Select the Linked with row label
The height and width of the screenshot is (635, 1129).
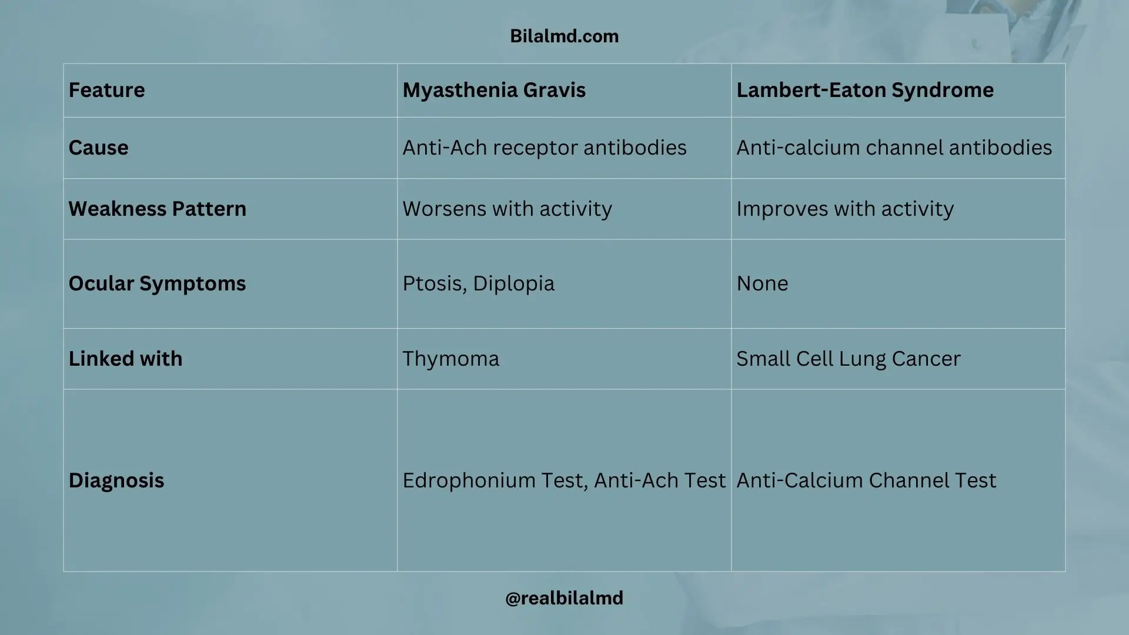[125, 359]
